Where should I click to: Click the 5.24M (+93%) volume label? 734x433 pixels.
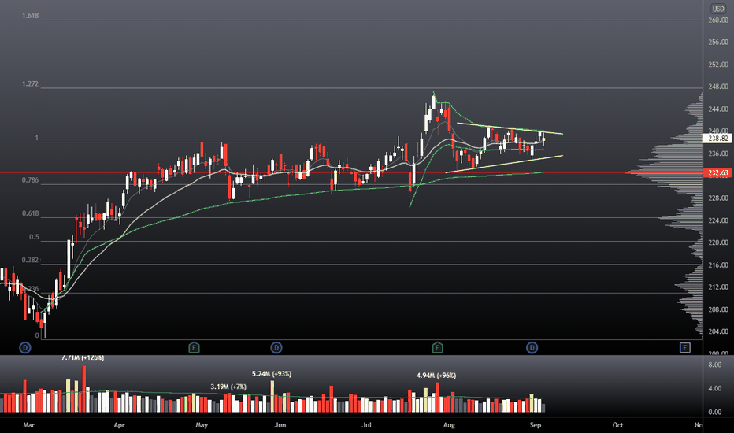272,373
